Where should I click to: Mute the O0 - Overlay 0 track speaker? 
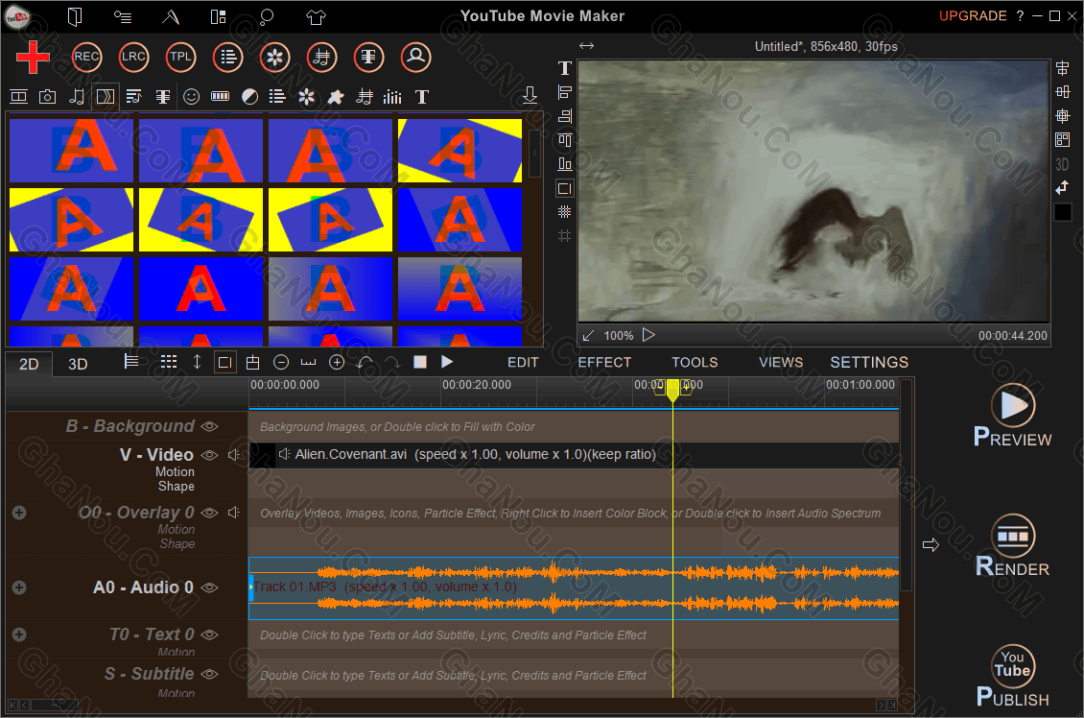pyautogui.click(x=234, y=513)
